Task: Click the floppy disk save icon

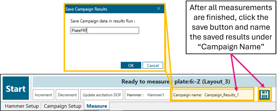Action: coord(265,94)
